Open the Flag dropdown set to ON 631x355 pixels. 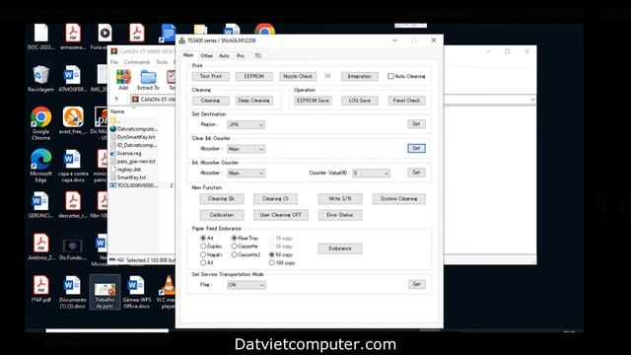(x=245, y=285)
